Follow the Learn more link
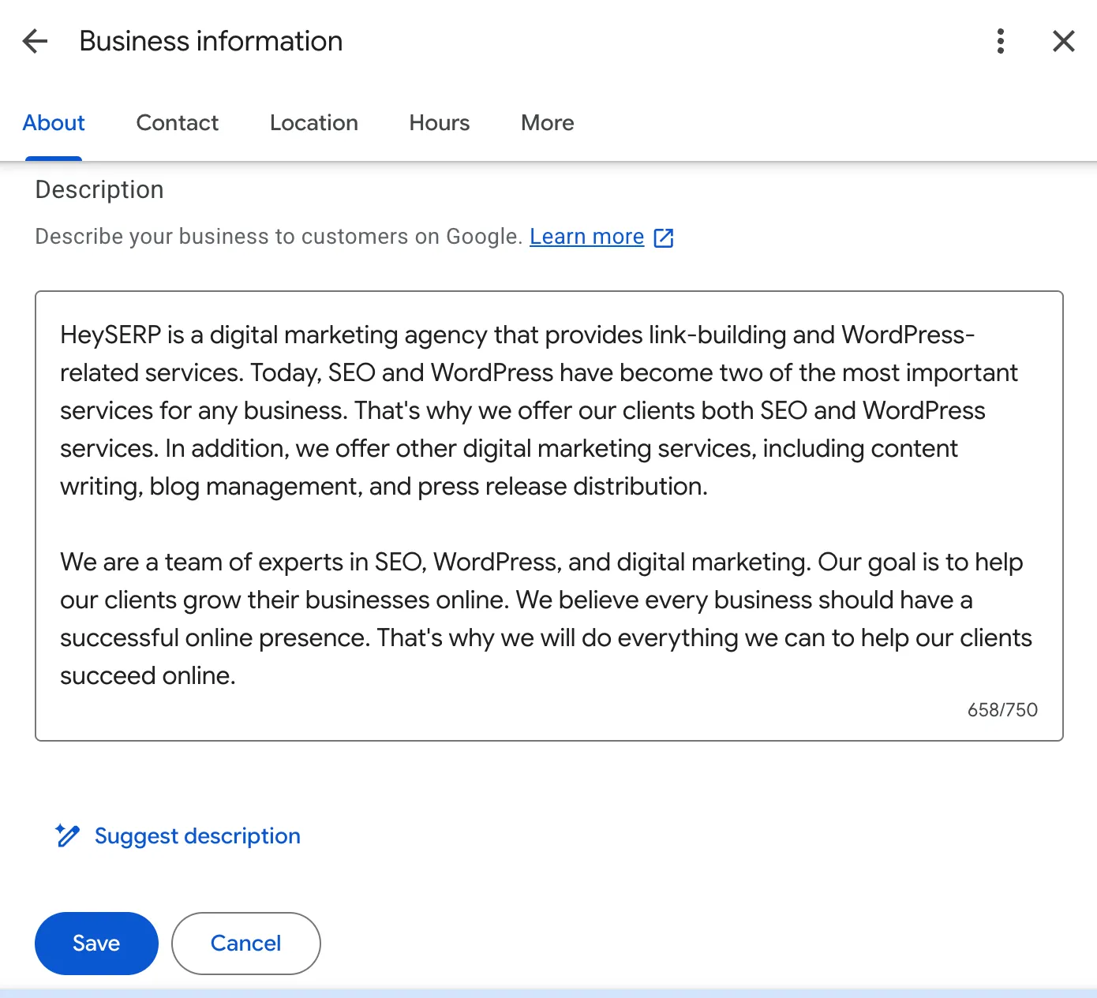Viewport: 1097px width, 998px height. pyautogui.click(x=587, y=237)
